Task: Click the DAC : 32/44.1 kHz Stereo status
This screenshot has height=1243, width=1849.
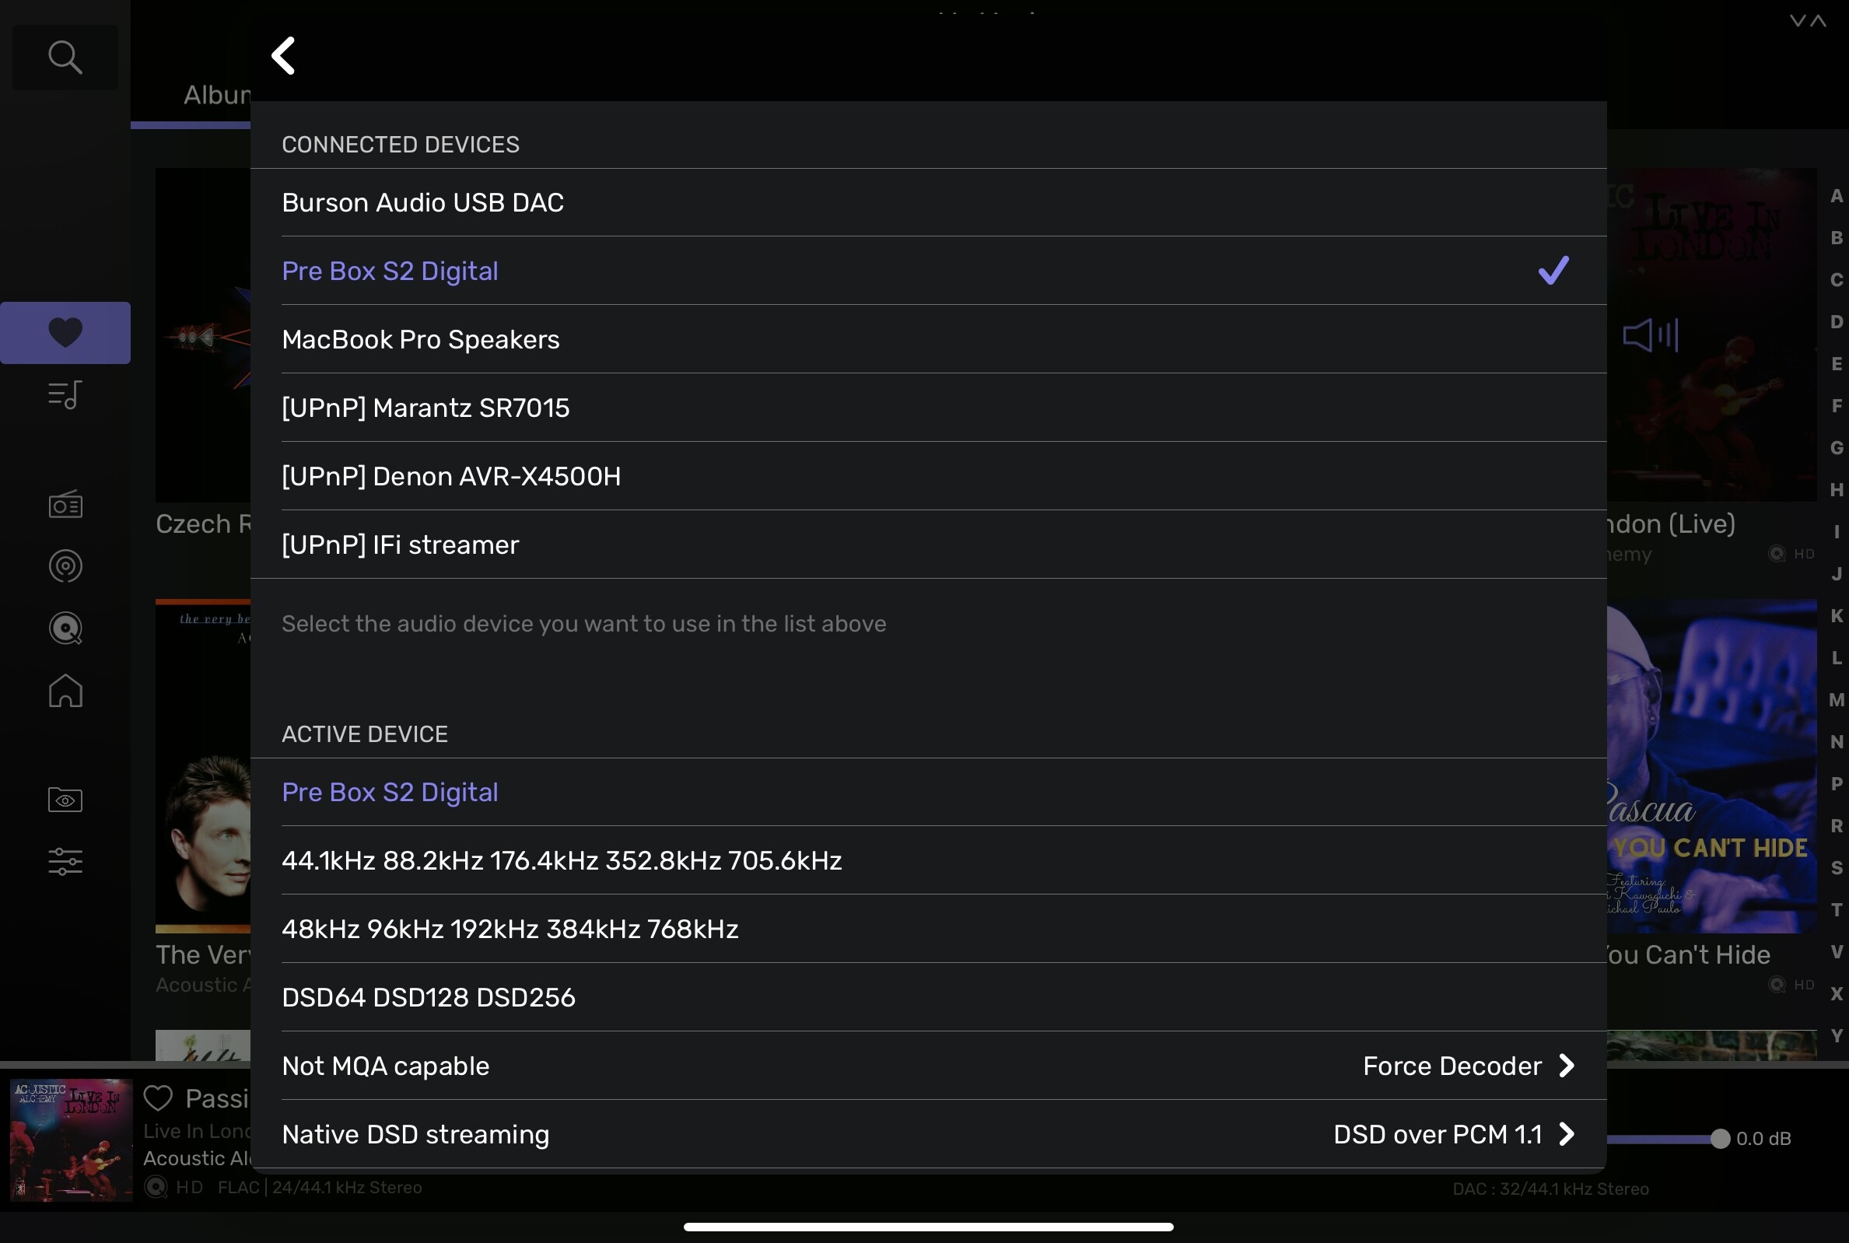Action: point(1550,1189)
